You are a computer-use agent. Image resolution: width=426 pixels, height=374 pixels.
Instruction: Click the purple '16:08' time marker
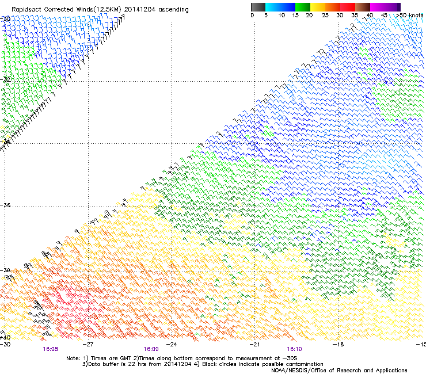click(50, 349)
